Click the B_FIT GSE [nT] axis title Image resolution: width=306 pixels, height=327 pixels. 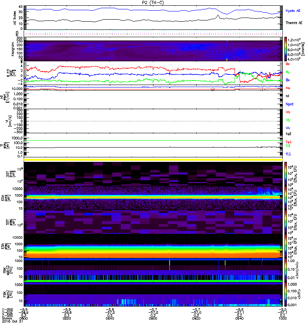11,73
